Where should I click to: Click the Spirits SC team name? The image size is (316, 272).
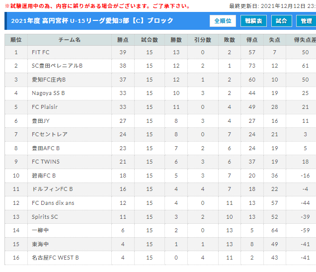point(45,217)
